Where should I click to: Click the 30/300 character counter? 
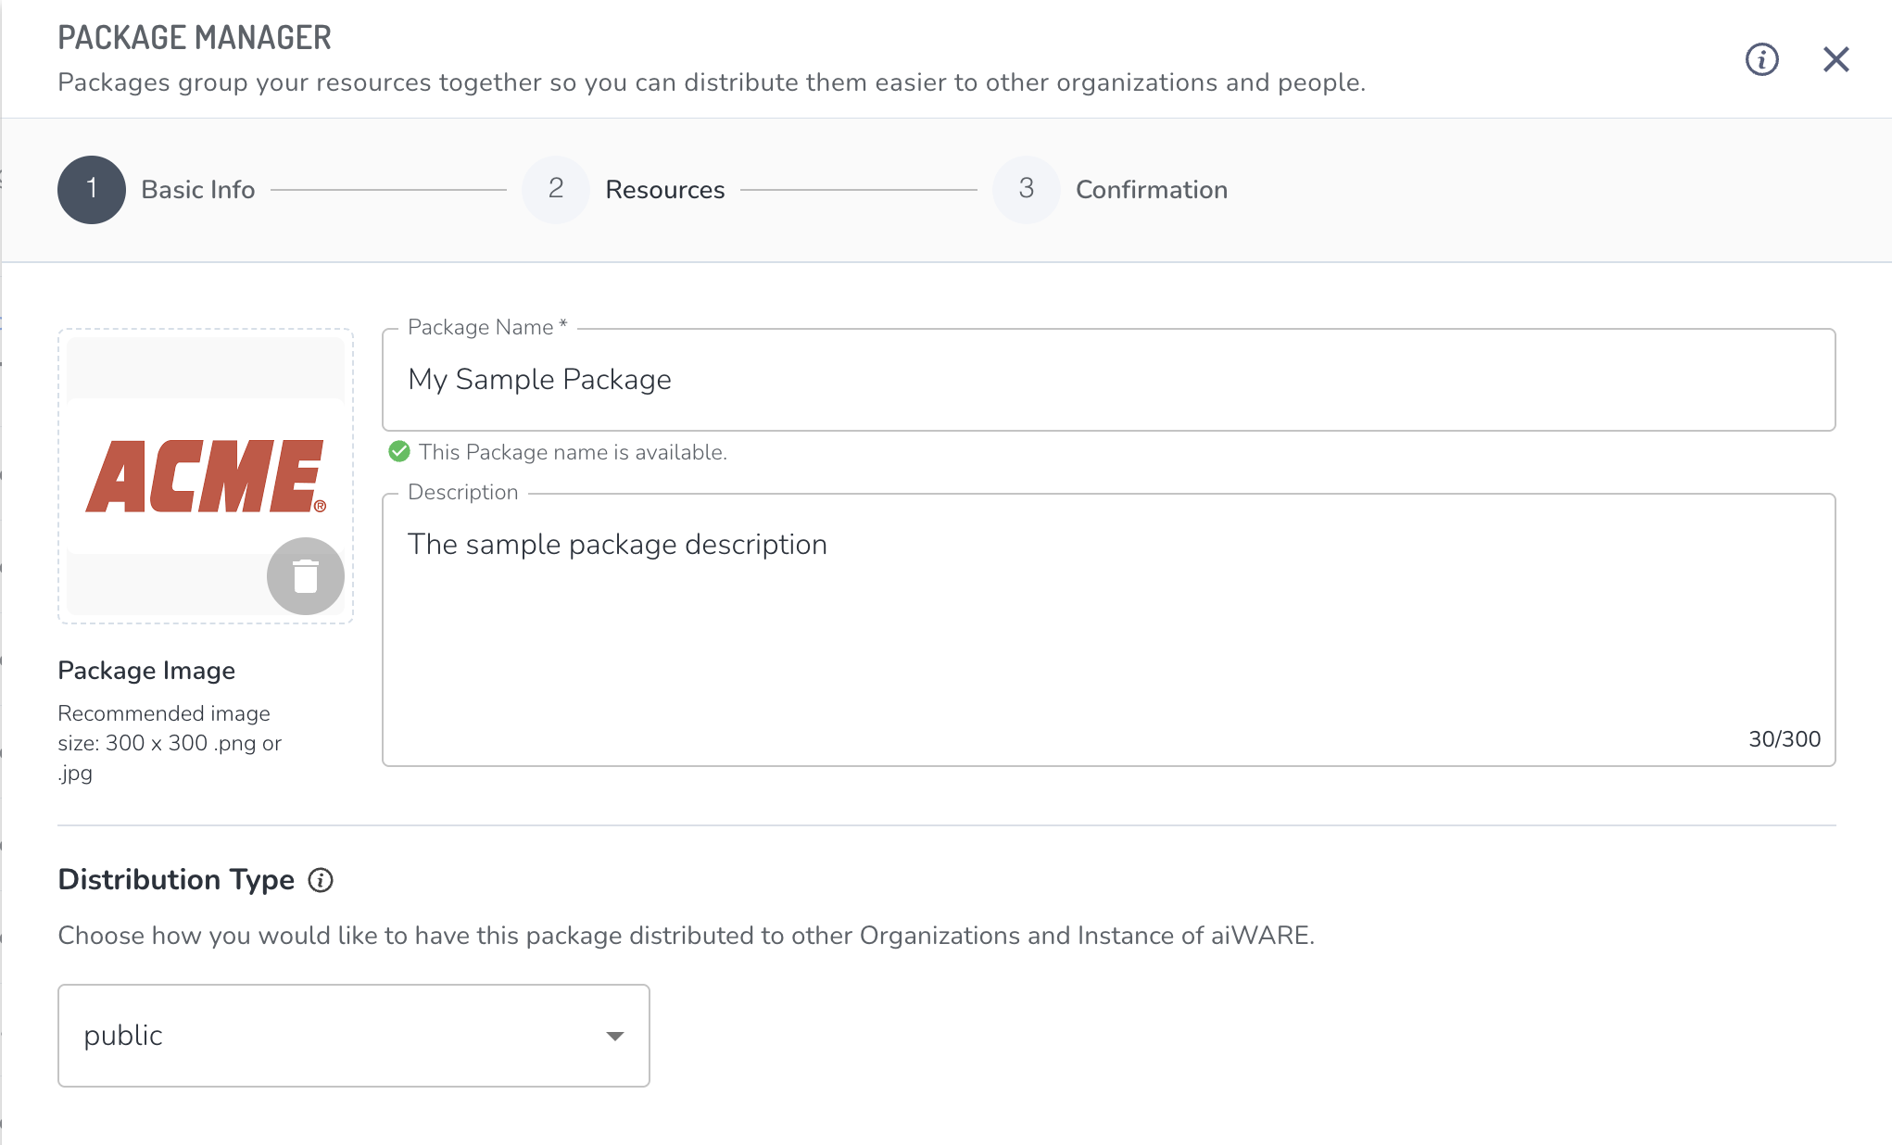tap(1784, 739)
